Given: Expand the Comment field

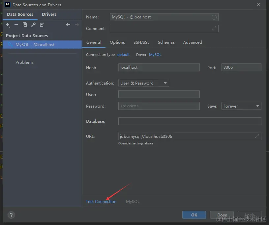Looking at the screenshot, I should (x=214, y=28).
